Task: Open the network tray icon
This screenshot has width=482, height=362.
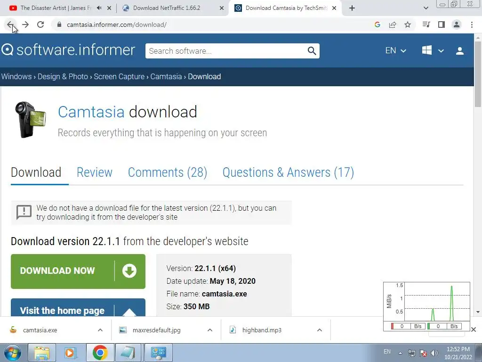Action: (411, 353)
